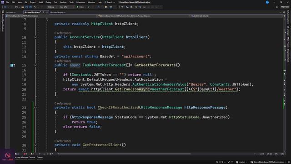The height and width of the screenshot is (164, 291).
Task: Pin the AccountService.cs* tab
Action: 44,12
